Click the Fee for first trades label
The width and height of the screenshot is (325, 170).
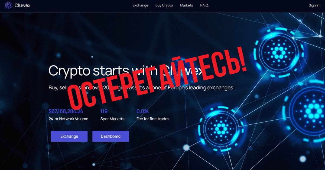153,119
